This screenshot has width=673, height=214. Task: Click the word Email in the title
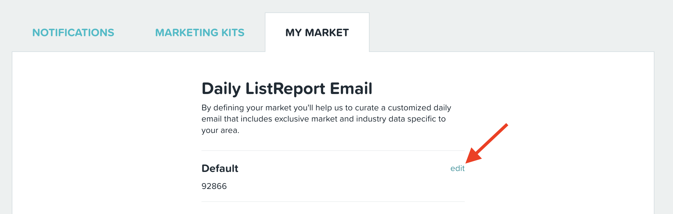click(x=351, y=89)
